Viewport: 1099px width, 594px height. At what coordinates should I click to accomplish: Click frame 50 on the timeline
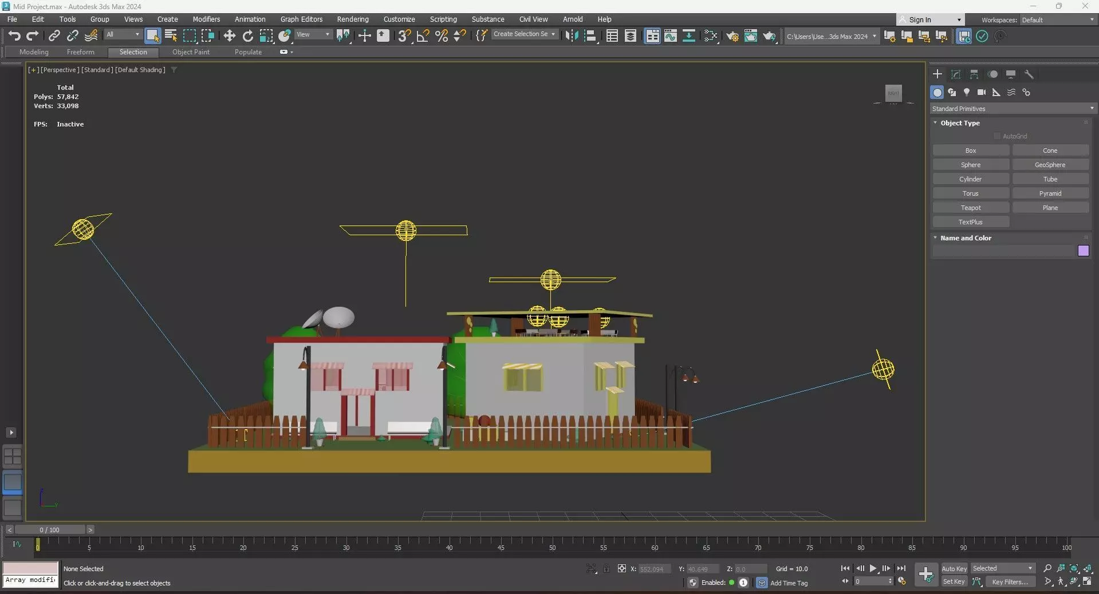tap(552, 548)
